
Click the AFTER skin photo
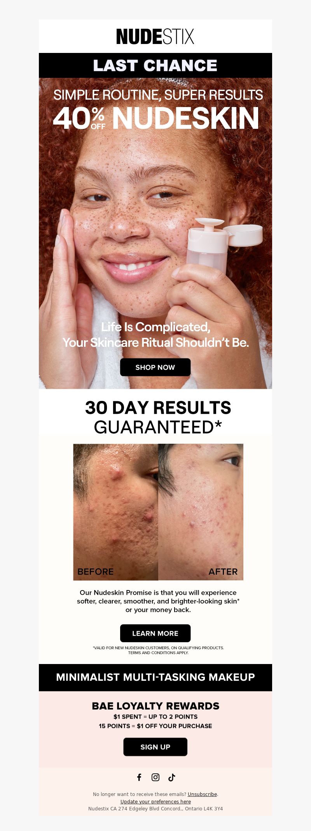[201, 512]
